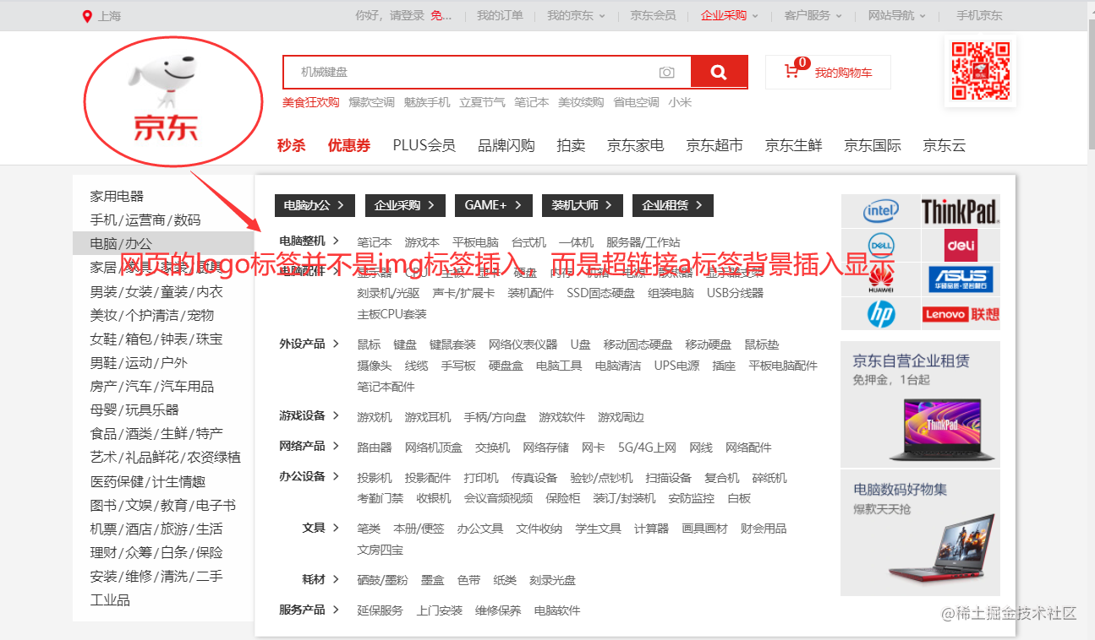This screenshot has height=640, width=1095.
Task: Expand the 网站导航 dropdown
Action: coord(896,15)
